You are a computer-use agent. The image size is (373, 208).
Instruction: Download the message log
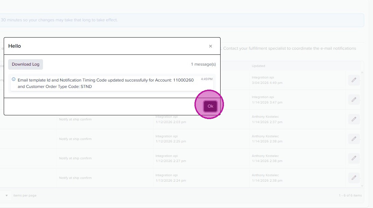tap(26, 64)
